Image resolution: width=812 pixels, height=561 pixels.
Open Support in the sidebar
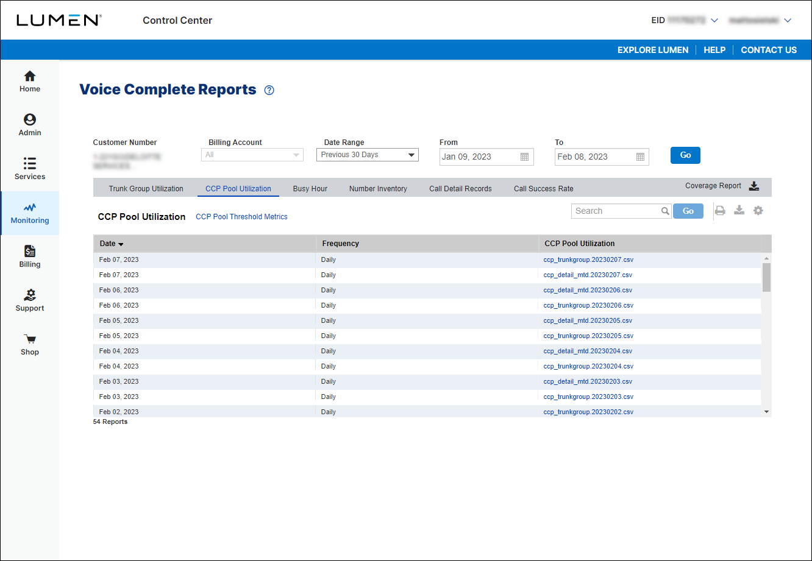(30, 301)
